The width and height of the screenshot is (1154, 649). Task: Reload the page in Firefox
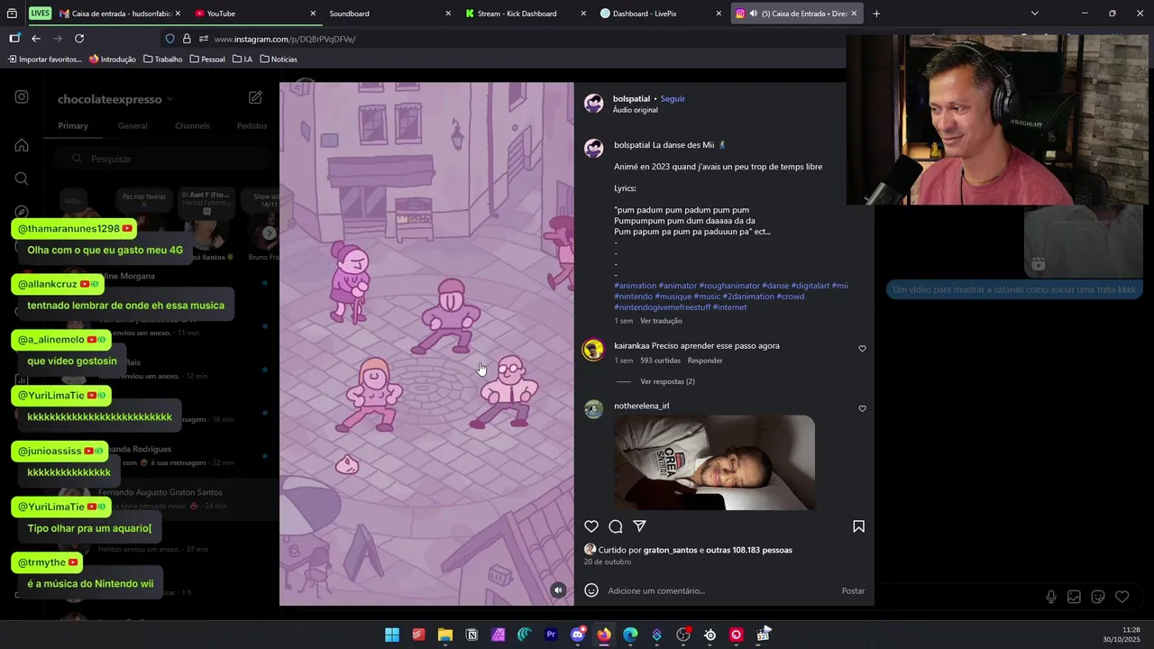pyautogui.click(x=79, y=39)
